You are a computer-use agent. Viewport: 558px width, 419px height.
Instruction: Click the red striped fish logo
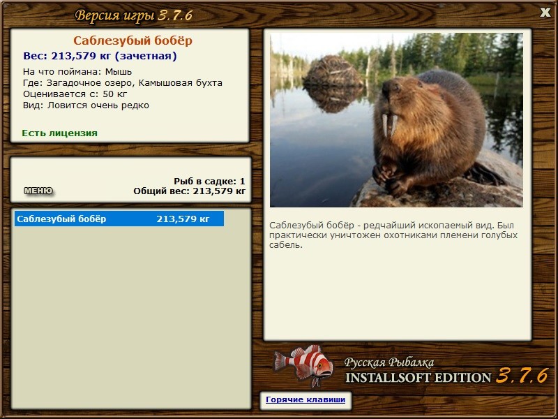pyautogui.click(x=303, y=365)
